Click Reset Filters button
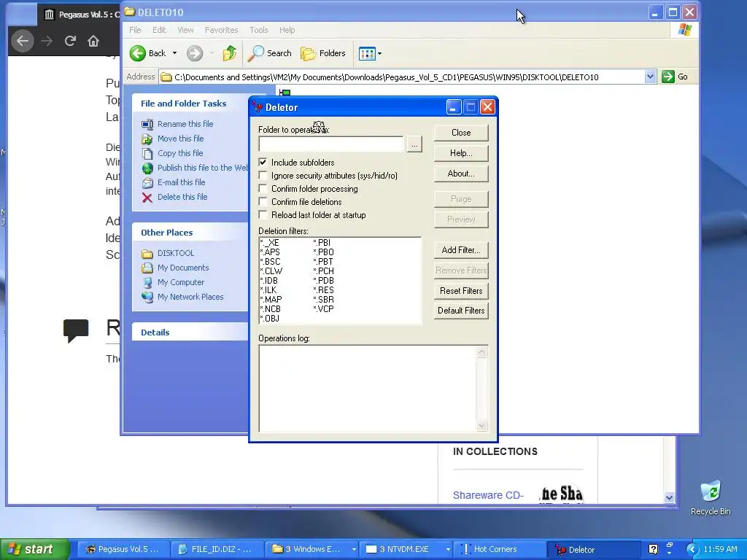The image size is (747, 560). (x=461, y=291)
